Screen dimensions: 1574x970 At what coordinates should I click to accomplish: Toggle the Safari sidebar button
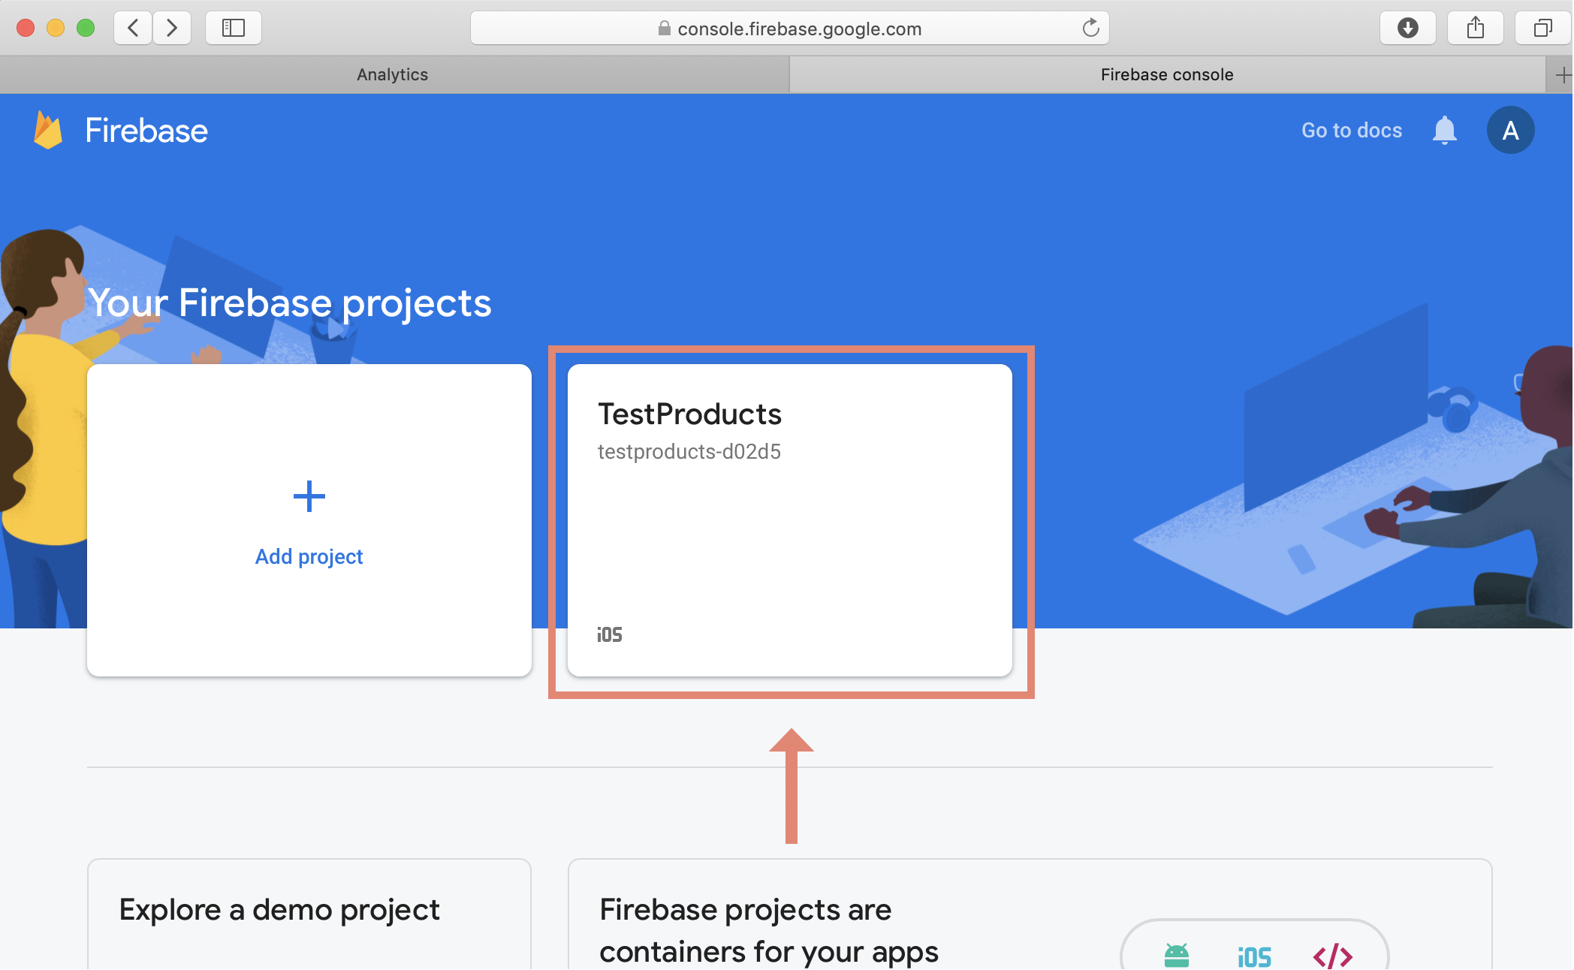[x=234, y=29]
